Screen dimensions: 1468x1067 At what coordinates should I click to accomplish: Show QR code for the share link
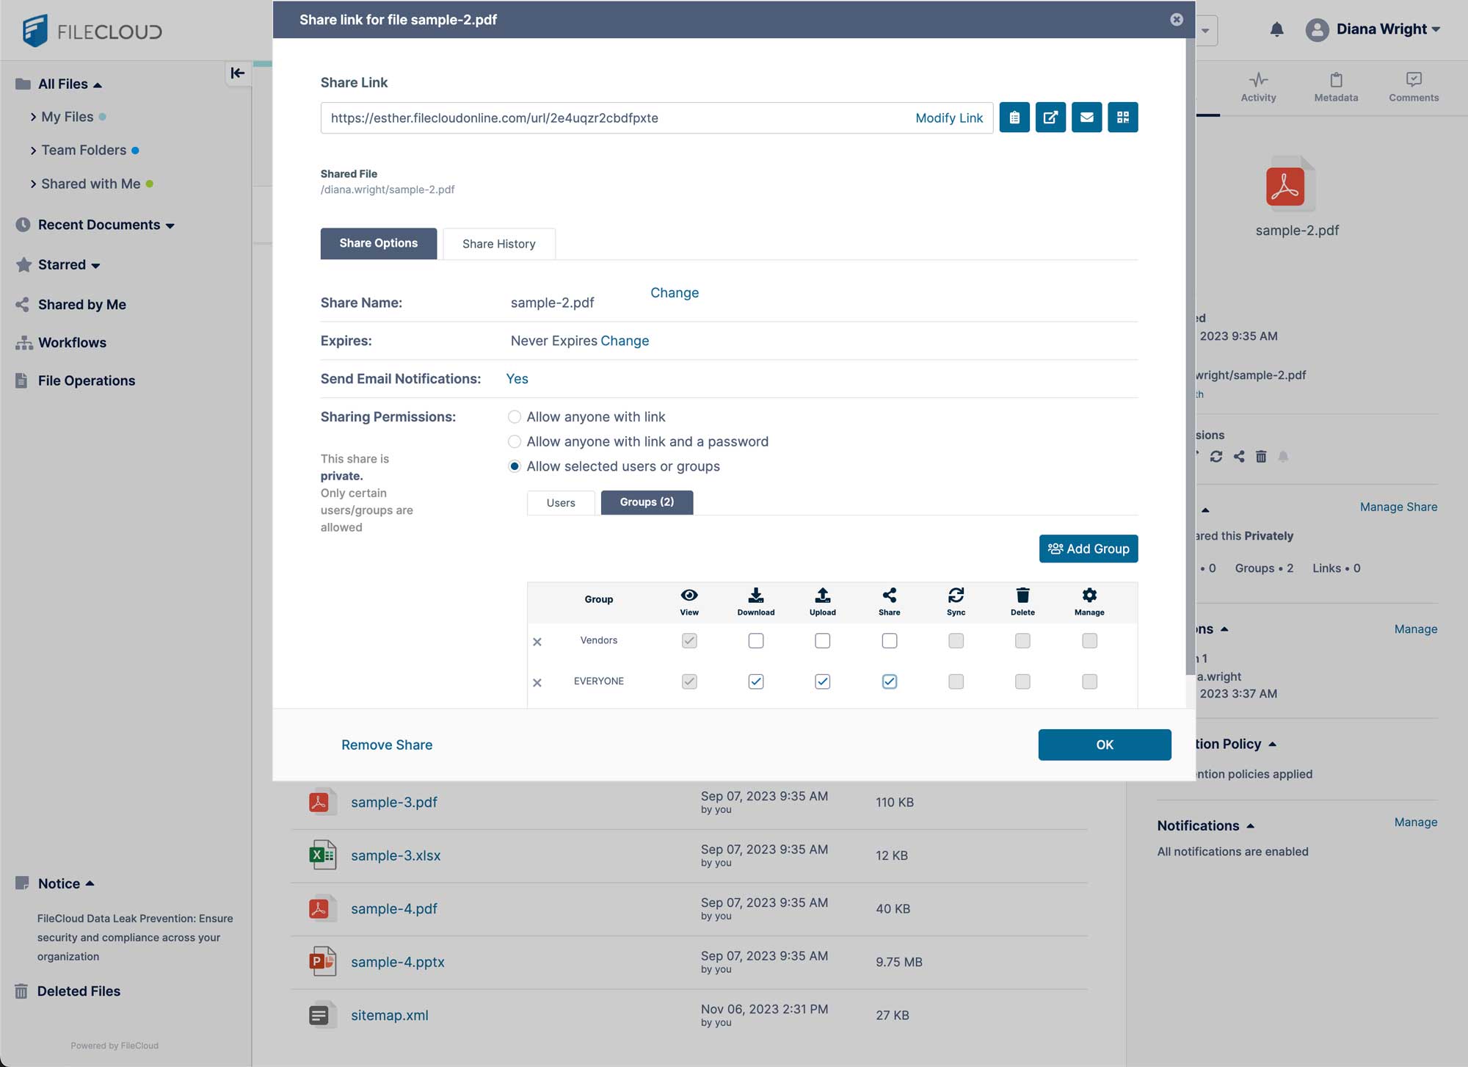click(x=1123, y=117)
